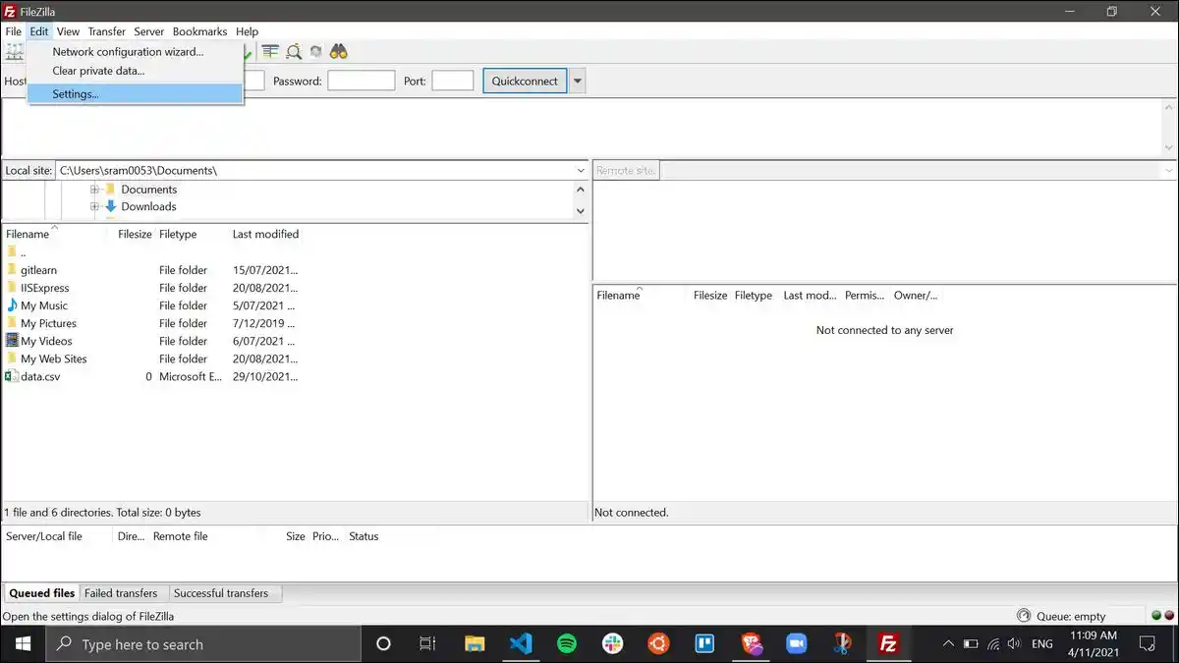Open the File menu

(13, 31)
